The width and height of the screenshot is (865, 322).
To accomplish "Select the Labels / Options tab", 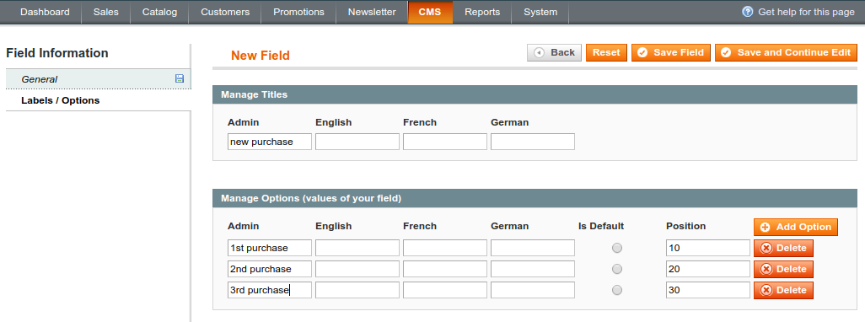I will tap(99, 100).
